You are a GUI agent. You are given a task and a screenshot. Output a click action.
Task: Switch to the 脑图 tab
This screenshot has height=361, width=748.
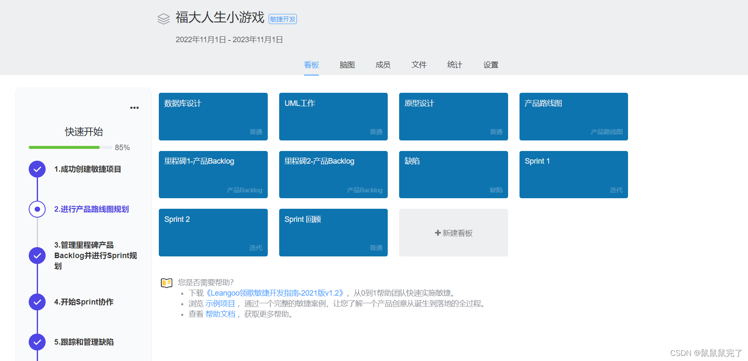coord(347,65)
